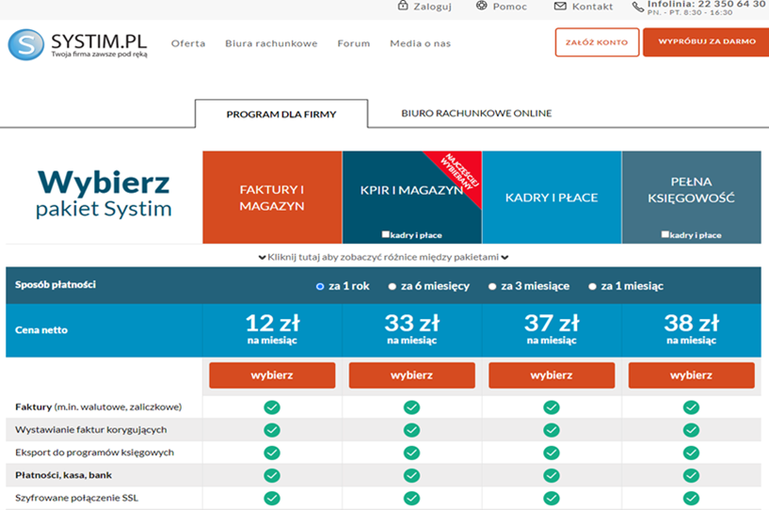Select the 'za 1 miesiąc' payment option
This screenshot has height=510, width=769.
click(592, 286)
